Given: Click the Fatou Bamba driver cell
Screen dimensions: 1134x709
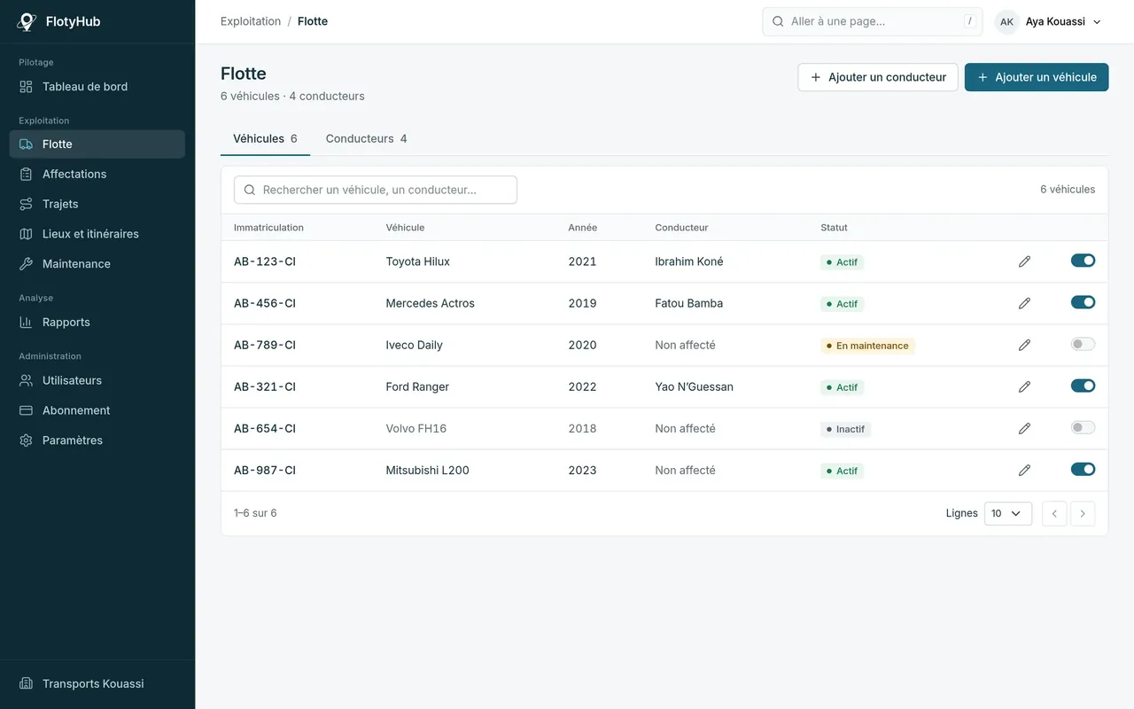Looking at the screenshot, I should (689, 303).
